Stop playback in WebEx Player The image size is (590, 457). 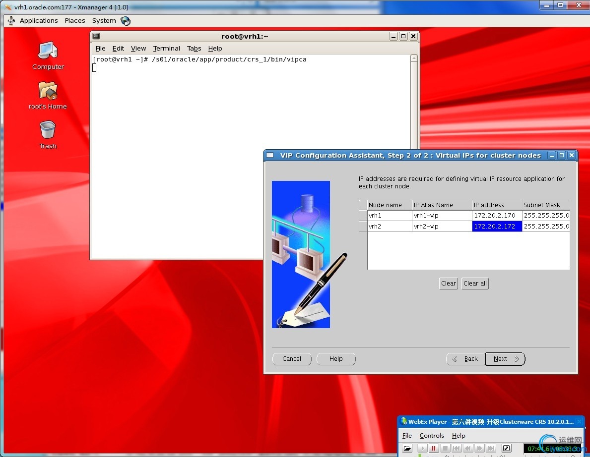coord(445,448)
